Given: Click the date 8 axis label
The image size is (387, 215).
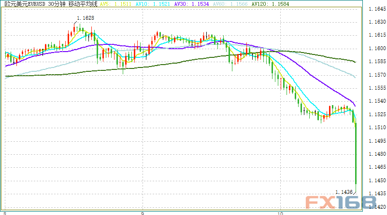Looking at the screenshot, I should coord(5,213).
